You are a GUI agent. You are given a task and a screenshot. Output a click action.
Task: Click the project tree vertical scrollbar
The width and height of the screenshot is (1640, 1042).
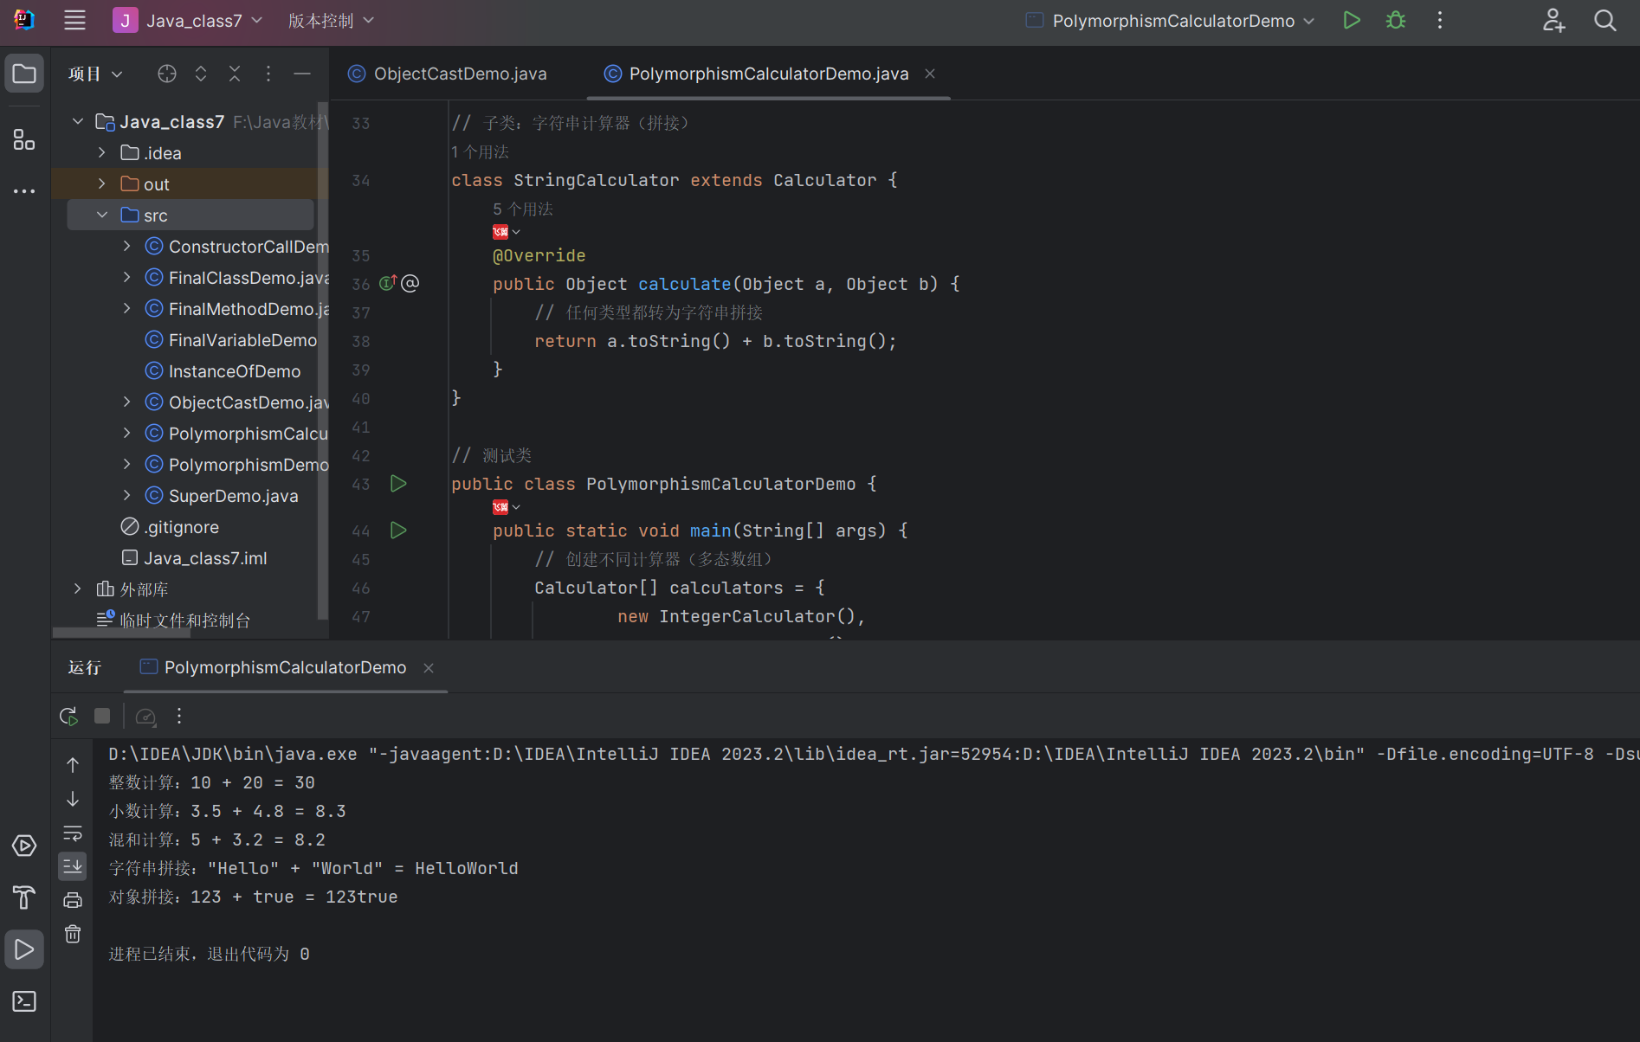pos(323,359)
